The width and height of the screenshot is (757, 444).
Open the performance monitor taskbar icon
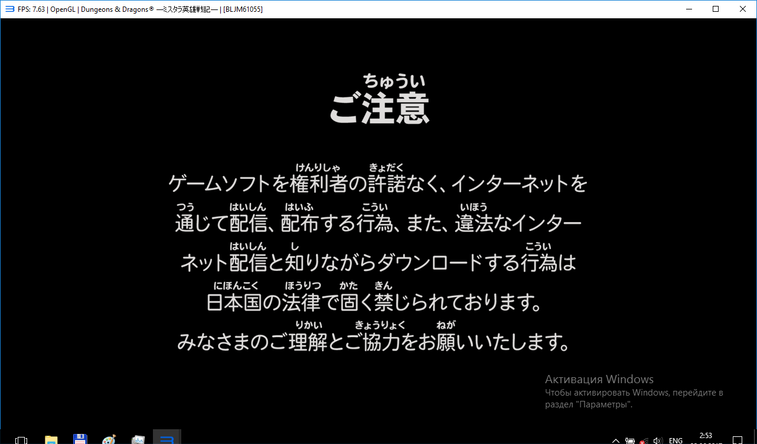pos(138,440)
